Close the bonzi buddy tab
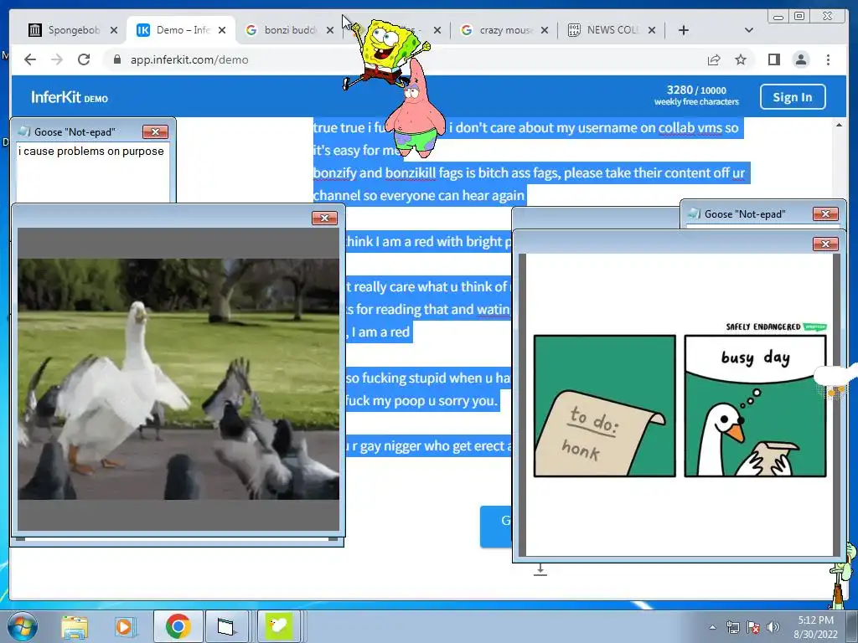Image resolution: width=858 pixels, height=643 pixels. pyautogui.click(x=330, y=30)
